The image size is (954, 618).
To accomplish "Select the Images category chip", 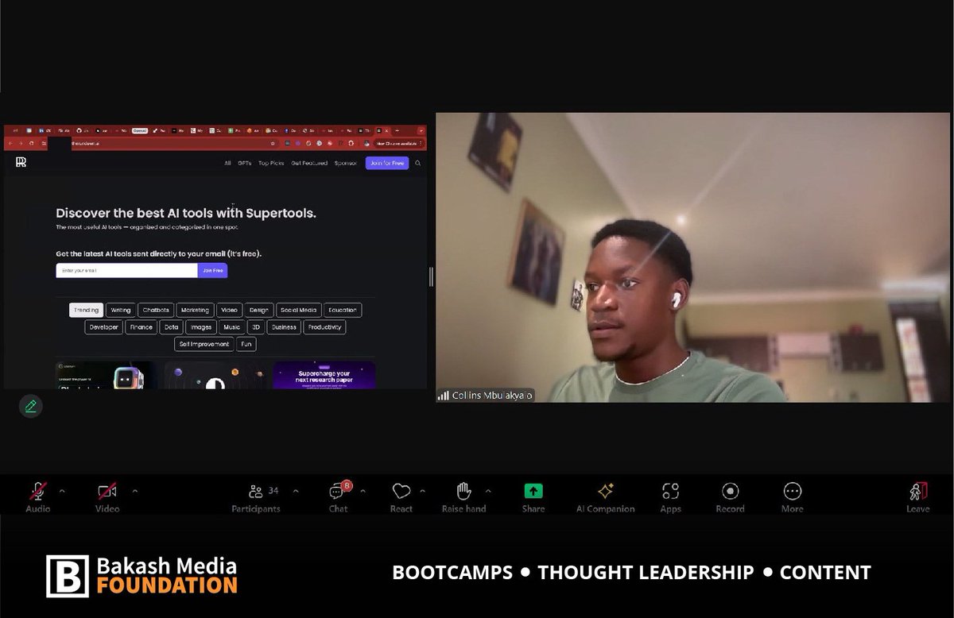I will 201,326.
